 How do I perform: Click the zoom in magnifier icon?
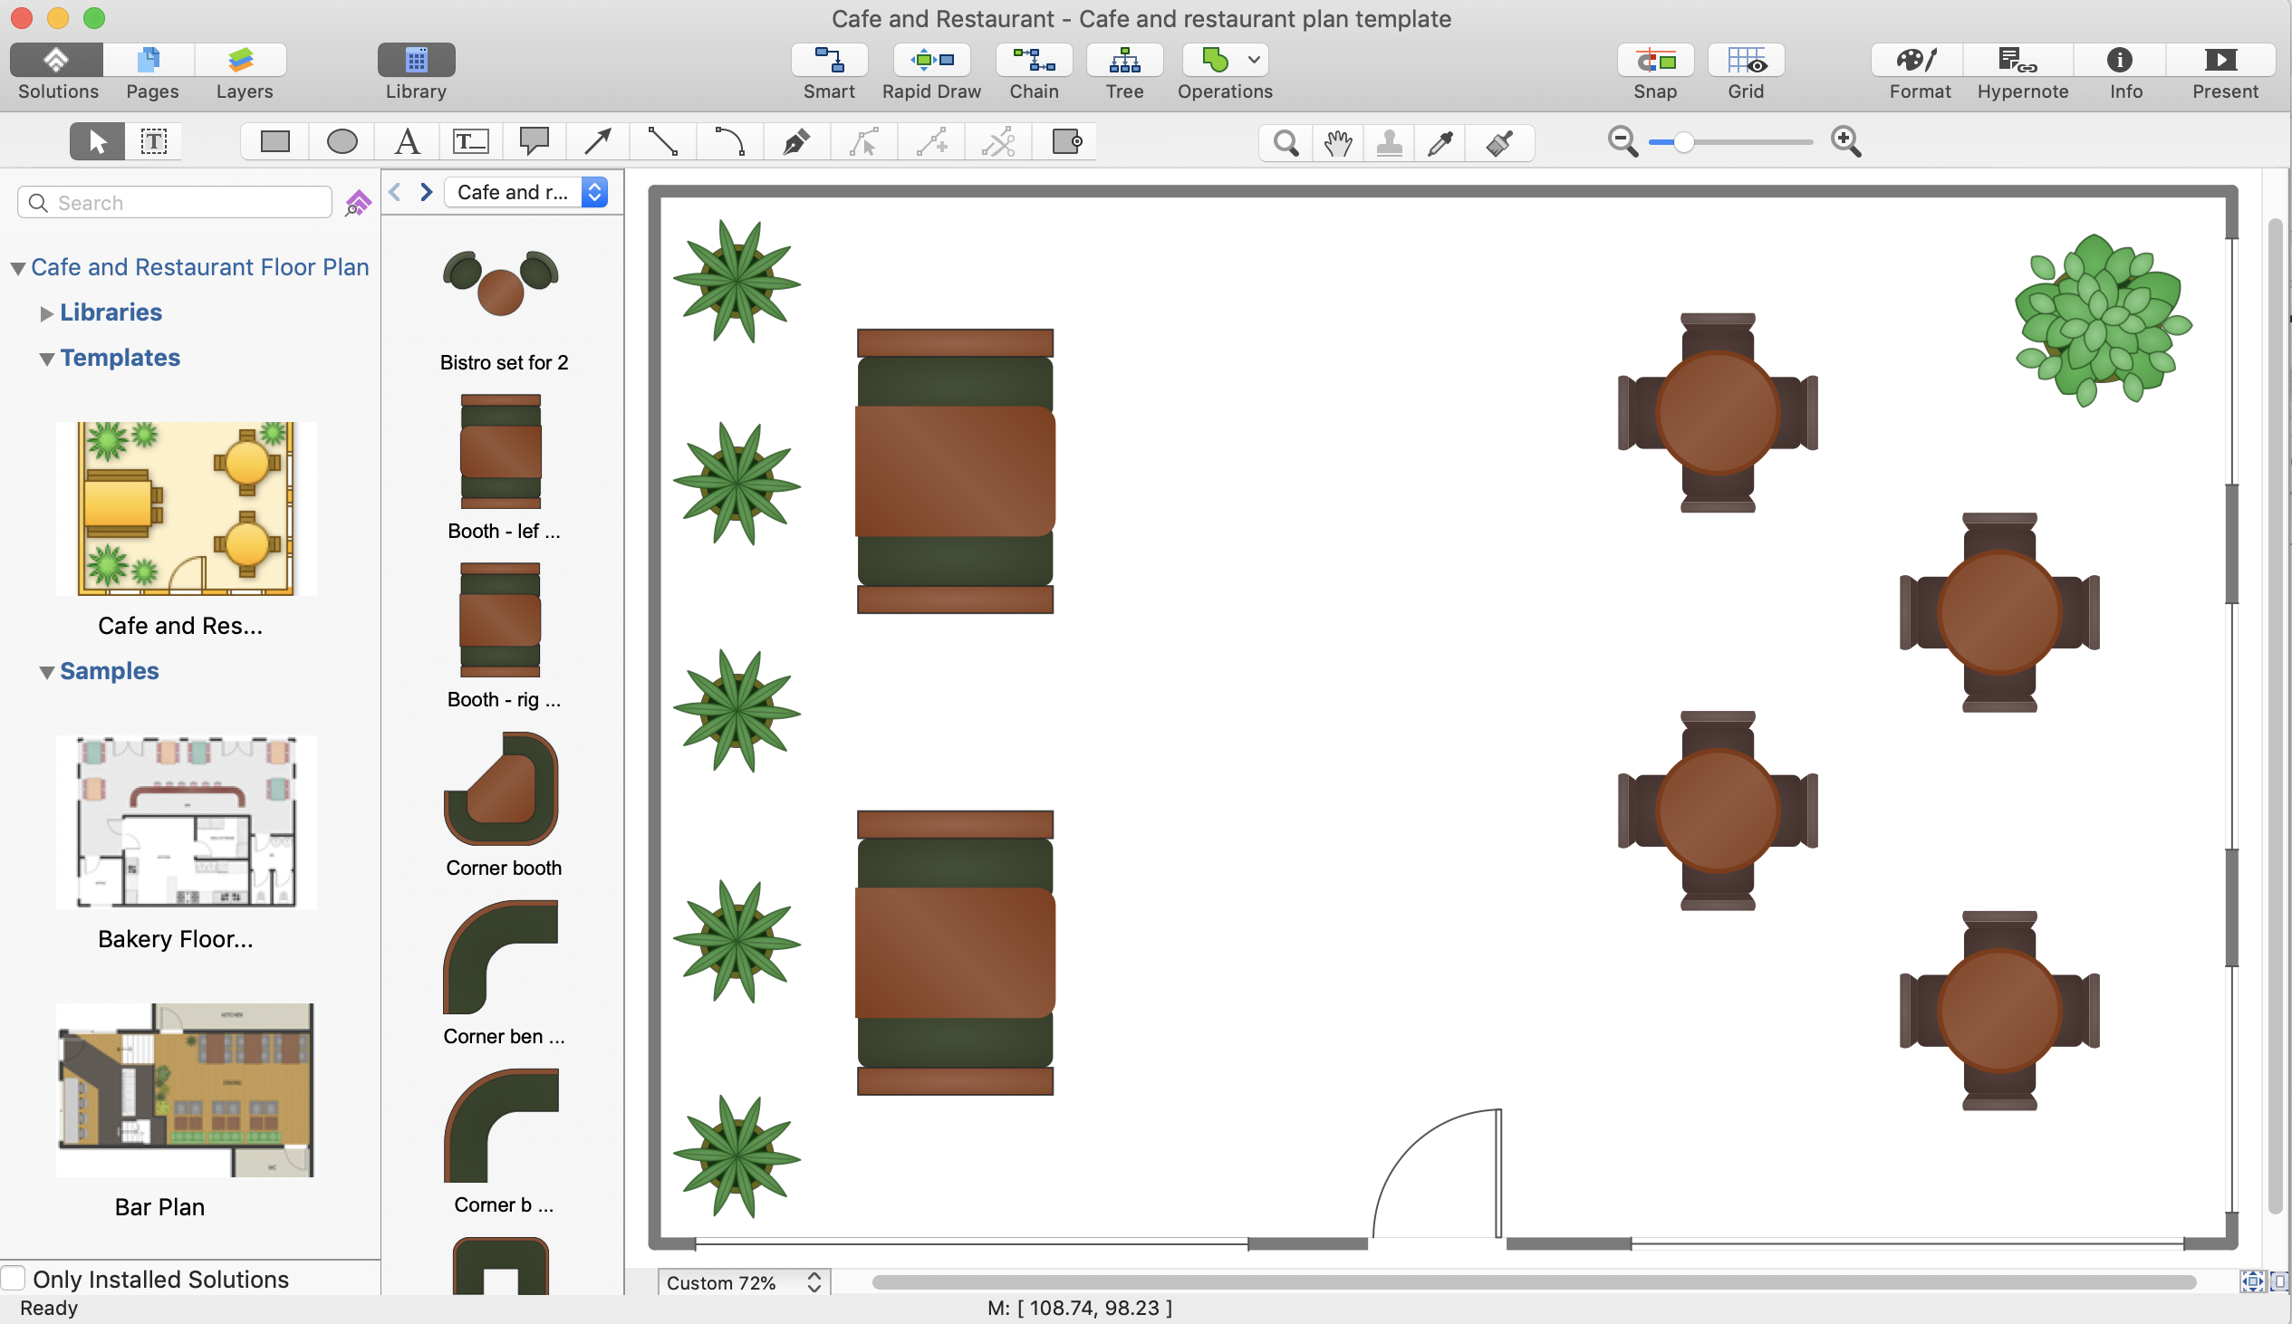coord(1845,142)
